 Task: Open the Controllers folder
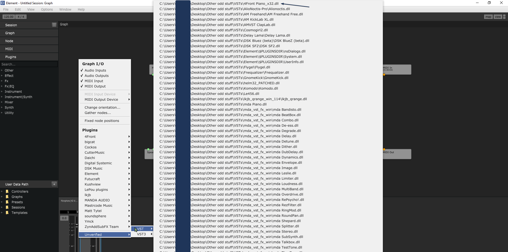(20, 192)
